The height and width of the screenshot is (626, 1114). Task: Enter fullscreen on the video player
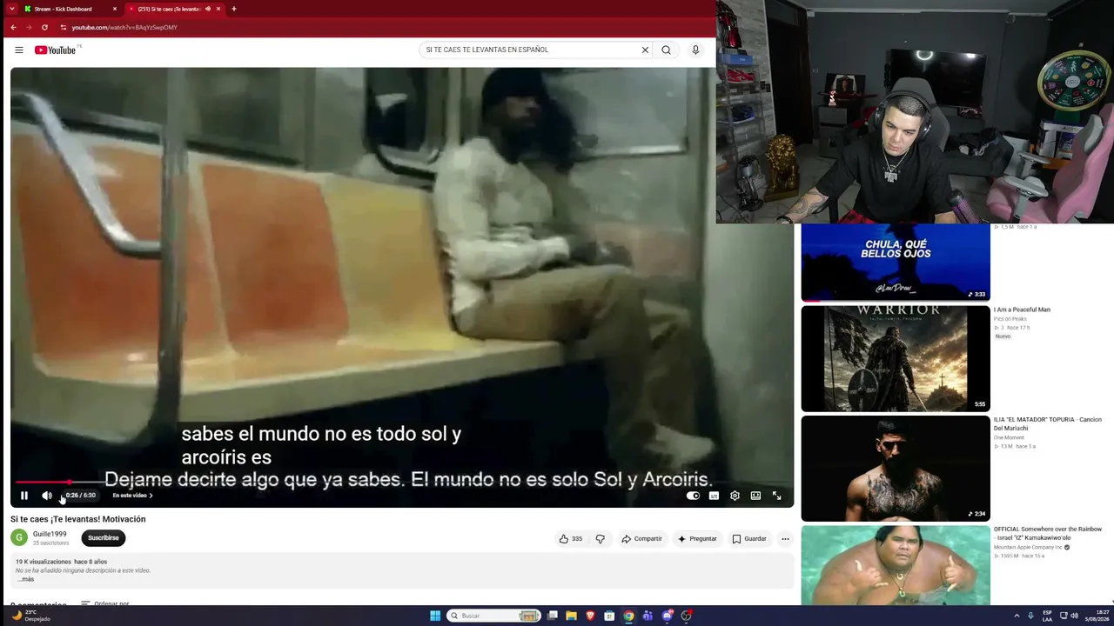(x=777, y=496)
